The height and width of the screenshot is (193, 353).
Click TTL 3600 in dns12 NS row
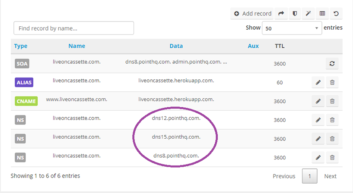280,120
